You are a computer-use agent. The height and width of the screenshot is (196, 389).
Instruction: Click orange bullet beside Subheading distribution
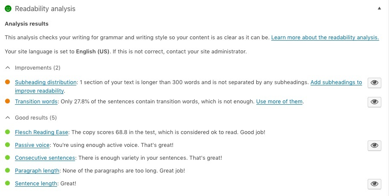(7, 82)
